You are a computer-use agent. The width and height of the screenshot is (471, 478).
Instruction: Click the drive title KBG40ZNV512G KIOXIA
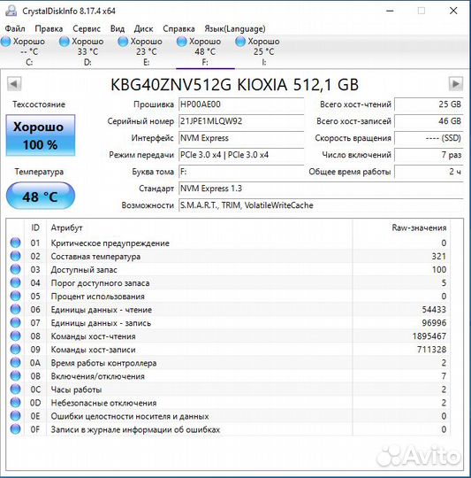234,84
